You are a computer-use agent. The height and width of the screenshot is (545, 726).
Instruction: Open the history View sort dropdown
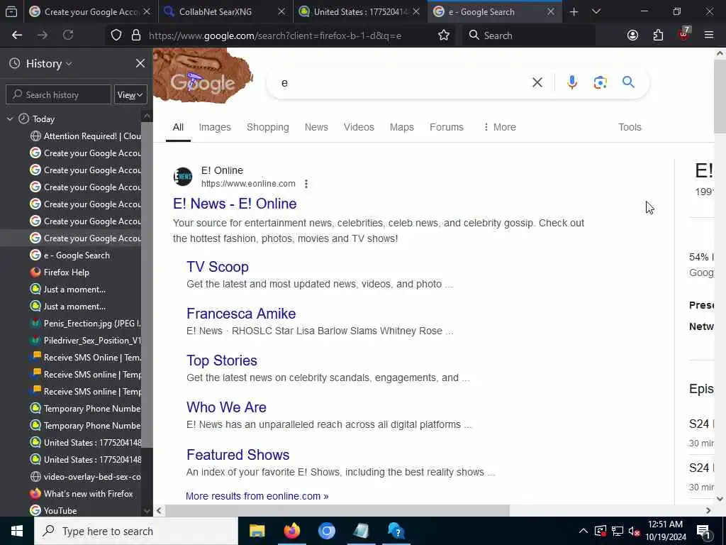tap(130, 95)
